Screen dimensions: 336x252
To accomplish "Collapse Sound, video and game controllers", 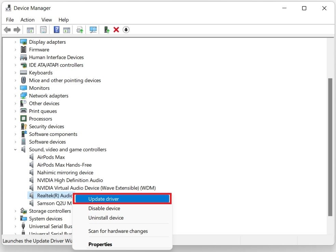I will [15, 150].
